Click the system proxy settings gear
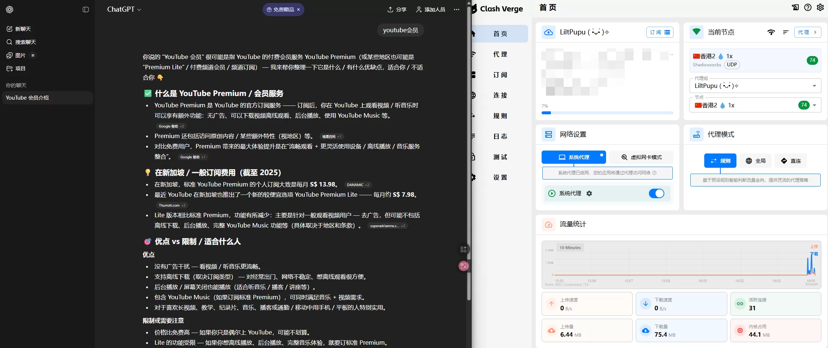 tap(589, 193)
